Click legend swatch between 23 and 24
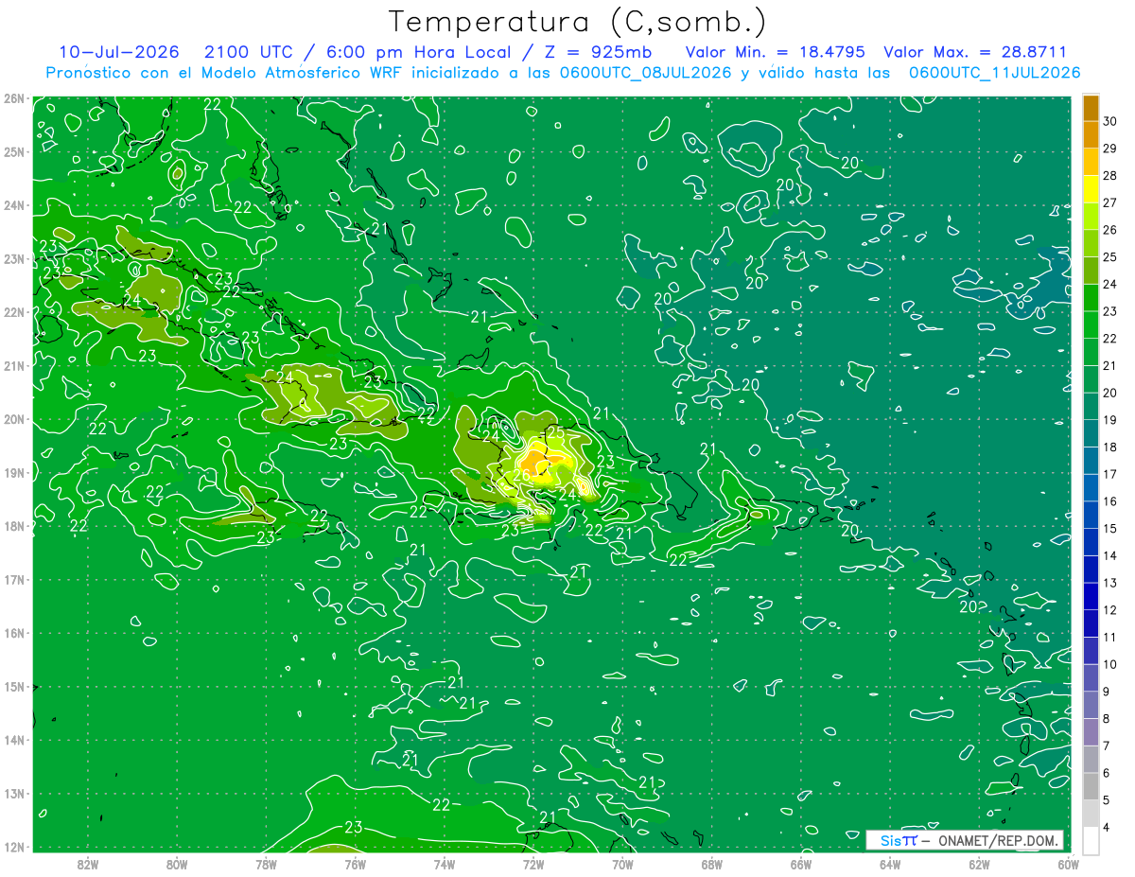The width and height of the screenshot is (1135, 877). 1091,298
